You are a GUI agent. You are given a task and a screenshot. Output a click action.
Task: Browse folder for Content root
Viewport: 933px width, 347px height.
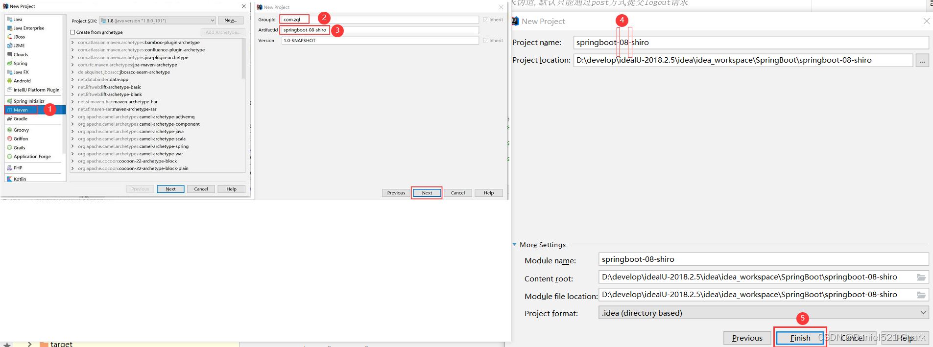pos(921,278)
